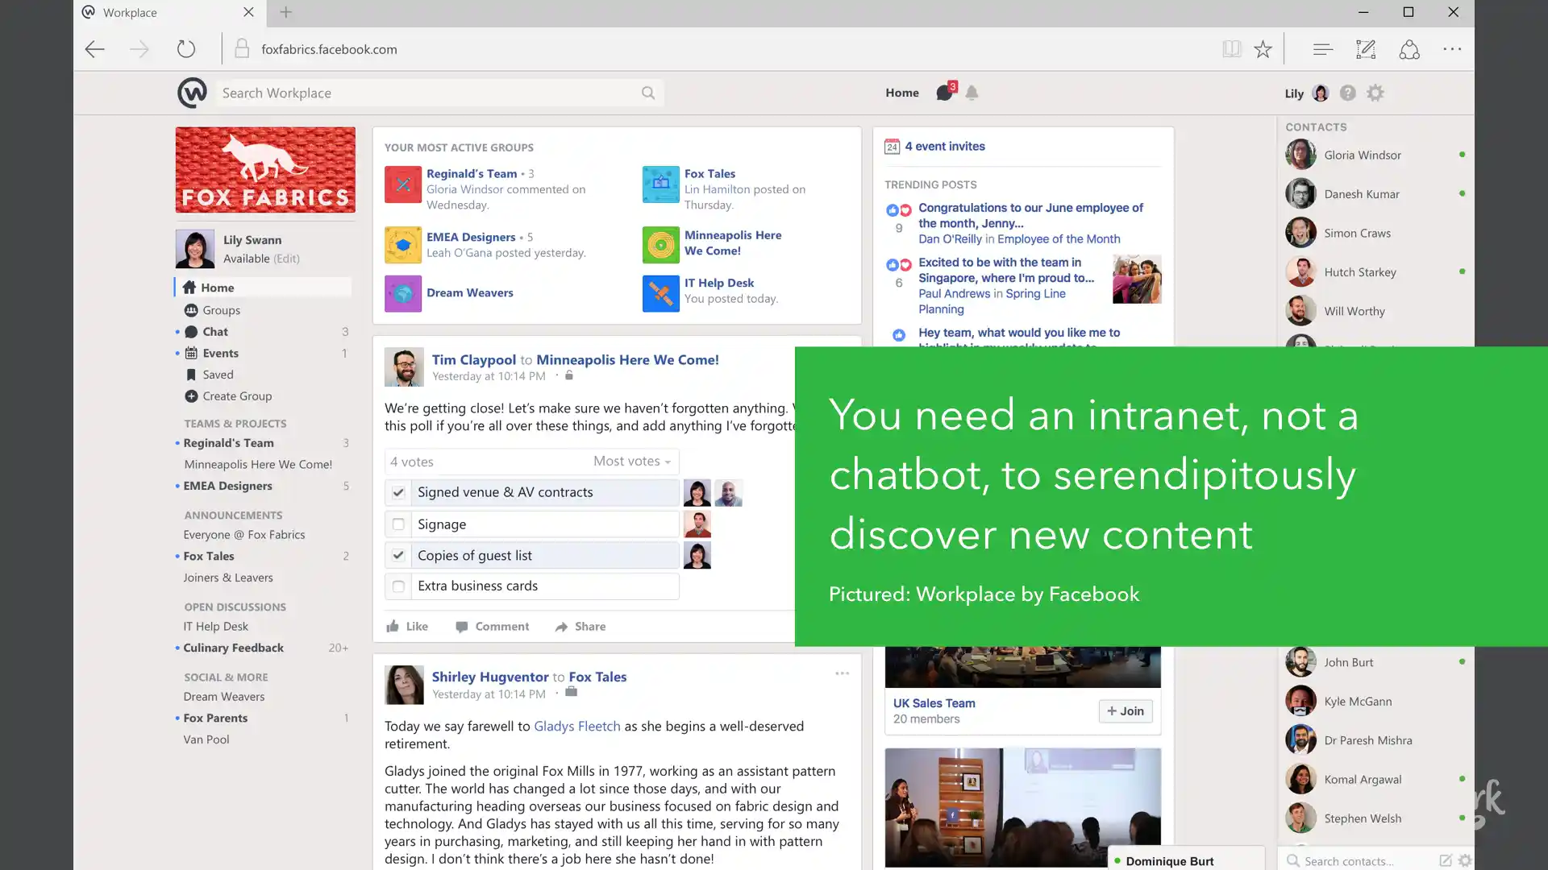Check the Signage poll option
The width and height of the screenshot is (1548, 870).
(x=398, y=524)
